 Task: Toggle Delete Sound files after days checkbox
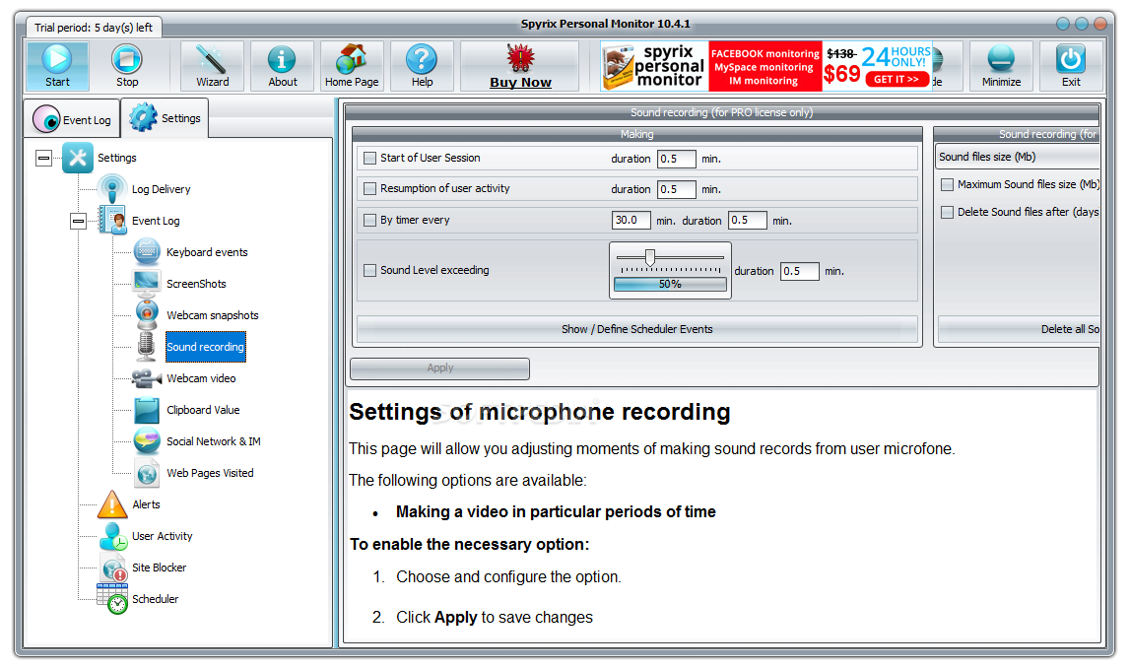click(x=947, y=212)
